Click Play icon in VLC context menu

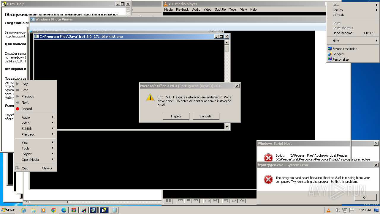pyautogui.click(x=18, y=84)
